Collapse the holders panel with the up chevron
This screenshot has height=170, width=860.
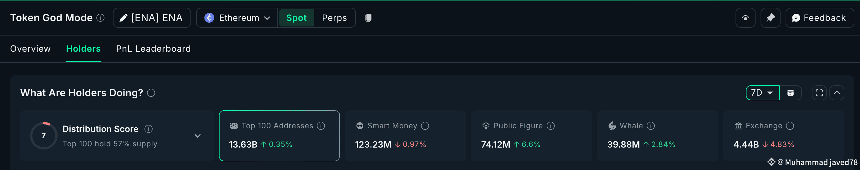[837, 93]
